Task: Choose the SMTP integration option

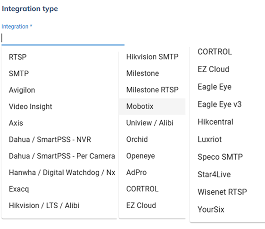Action: pos(59,74)
